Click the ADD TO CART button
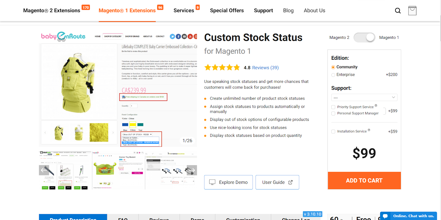441x220 pixels. tap(364, 181)
